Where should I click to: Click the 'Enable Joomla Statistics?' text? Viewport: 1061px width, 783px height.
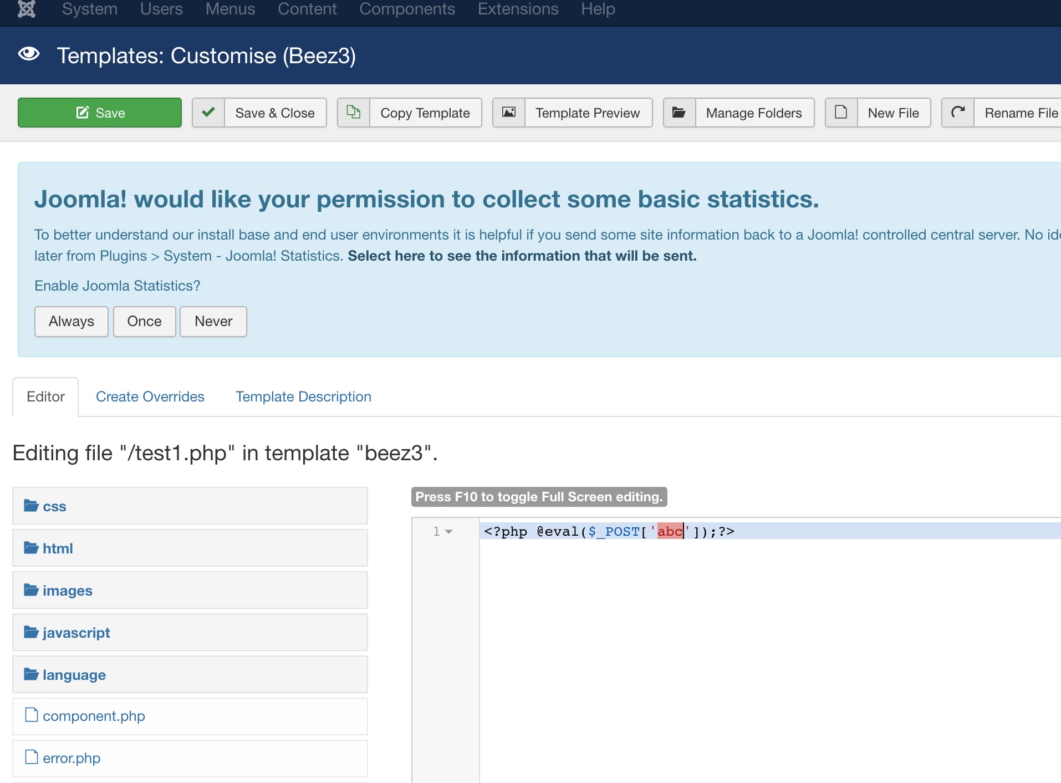click(x=118, y=286)
